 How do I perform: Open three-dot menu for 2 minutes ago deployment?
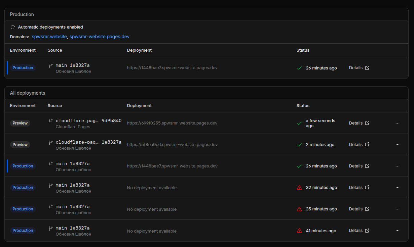398,145
